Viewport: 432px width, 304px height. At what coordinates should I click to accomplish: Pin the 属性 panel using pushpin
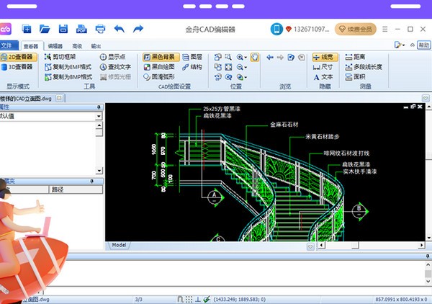[99, 107]
